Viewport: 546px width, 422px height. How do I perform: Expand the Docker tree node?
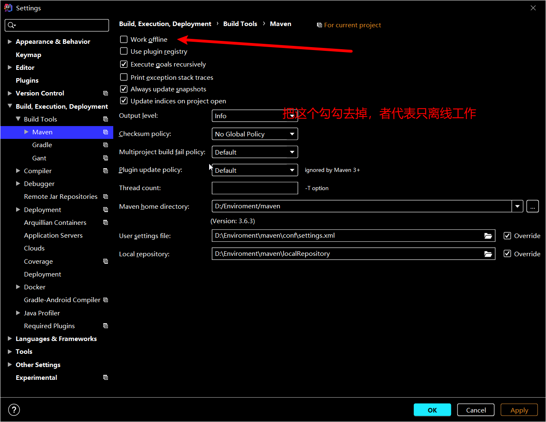point(18,287)
